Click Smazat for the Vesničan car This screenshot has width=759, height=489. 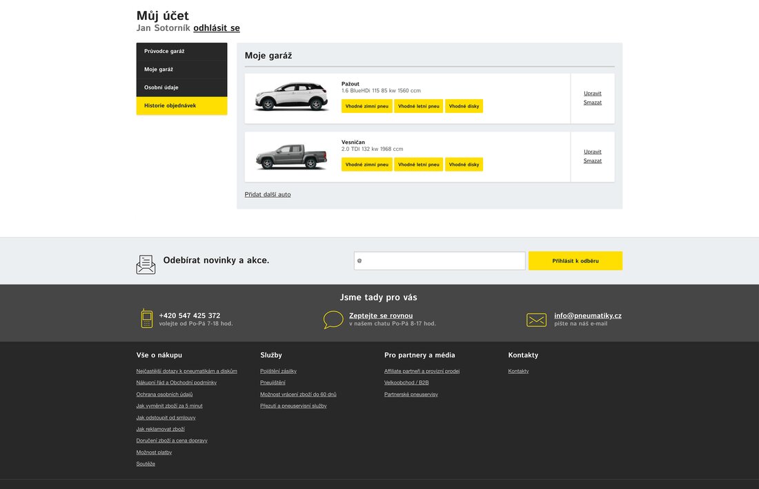592,161
